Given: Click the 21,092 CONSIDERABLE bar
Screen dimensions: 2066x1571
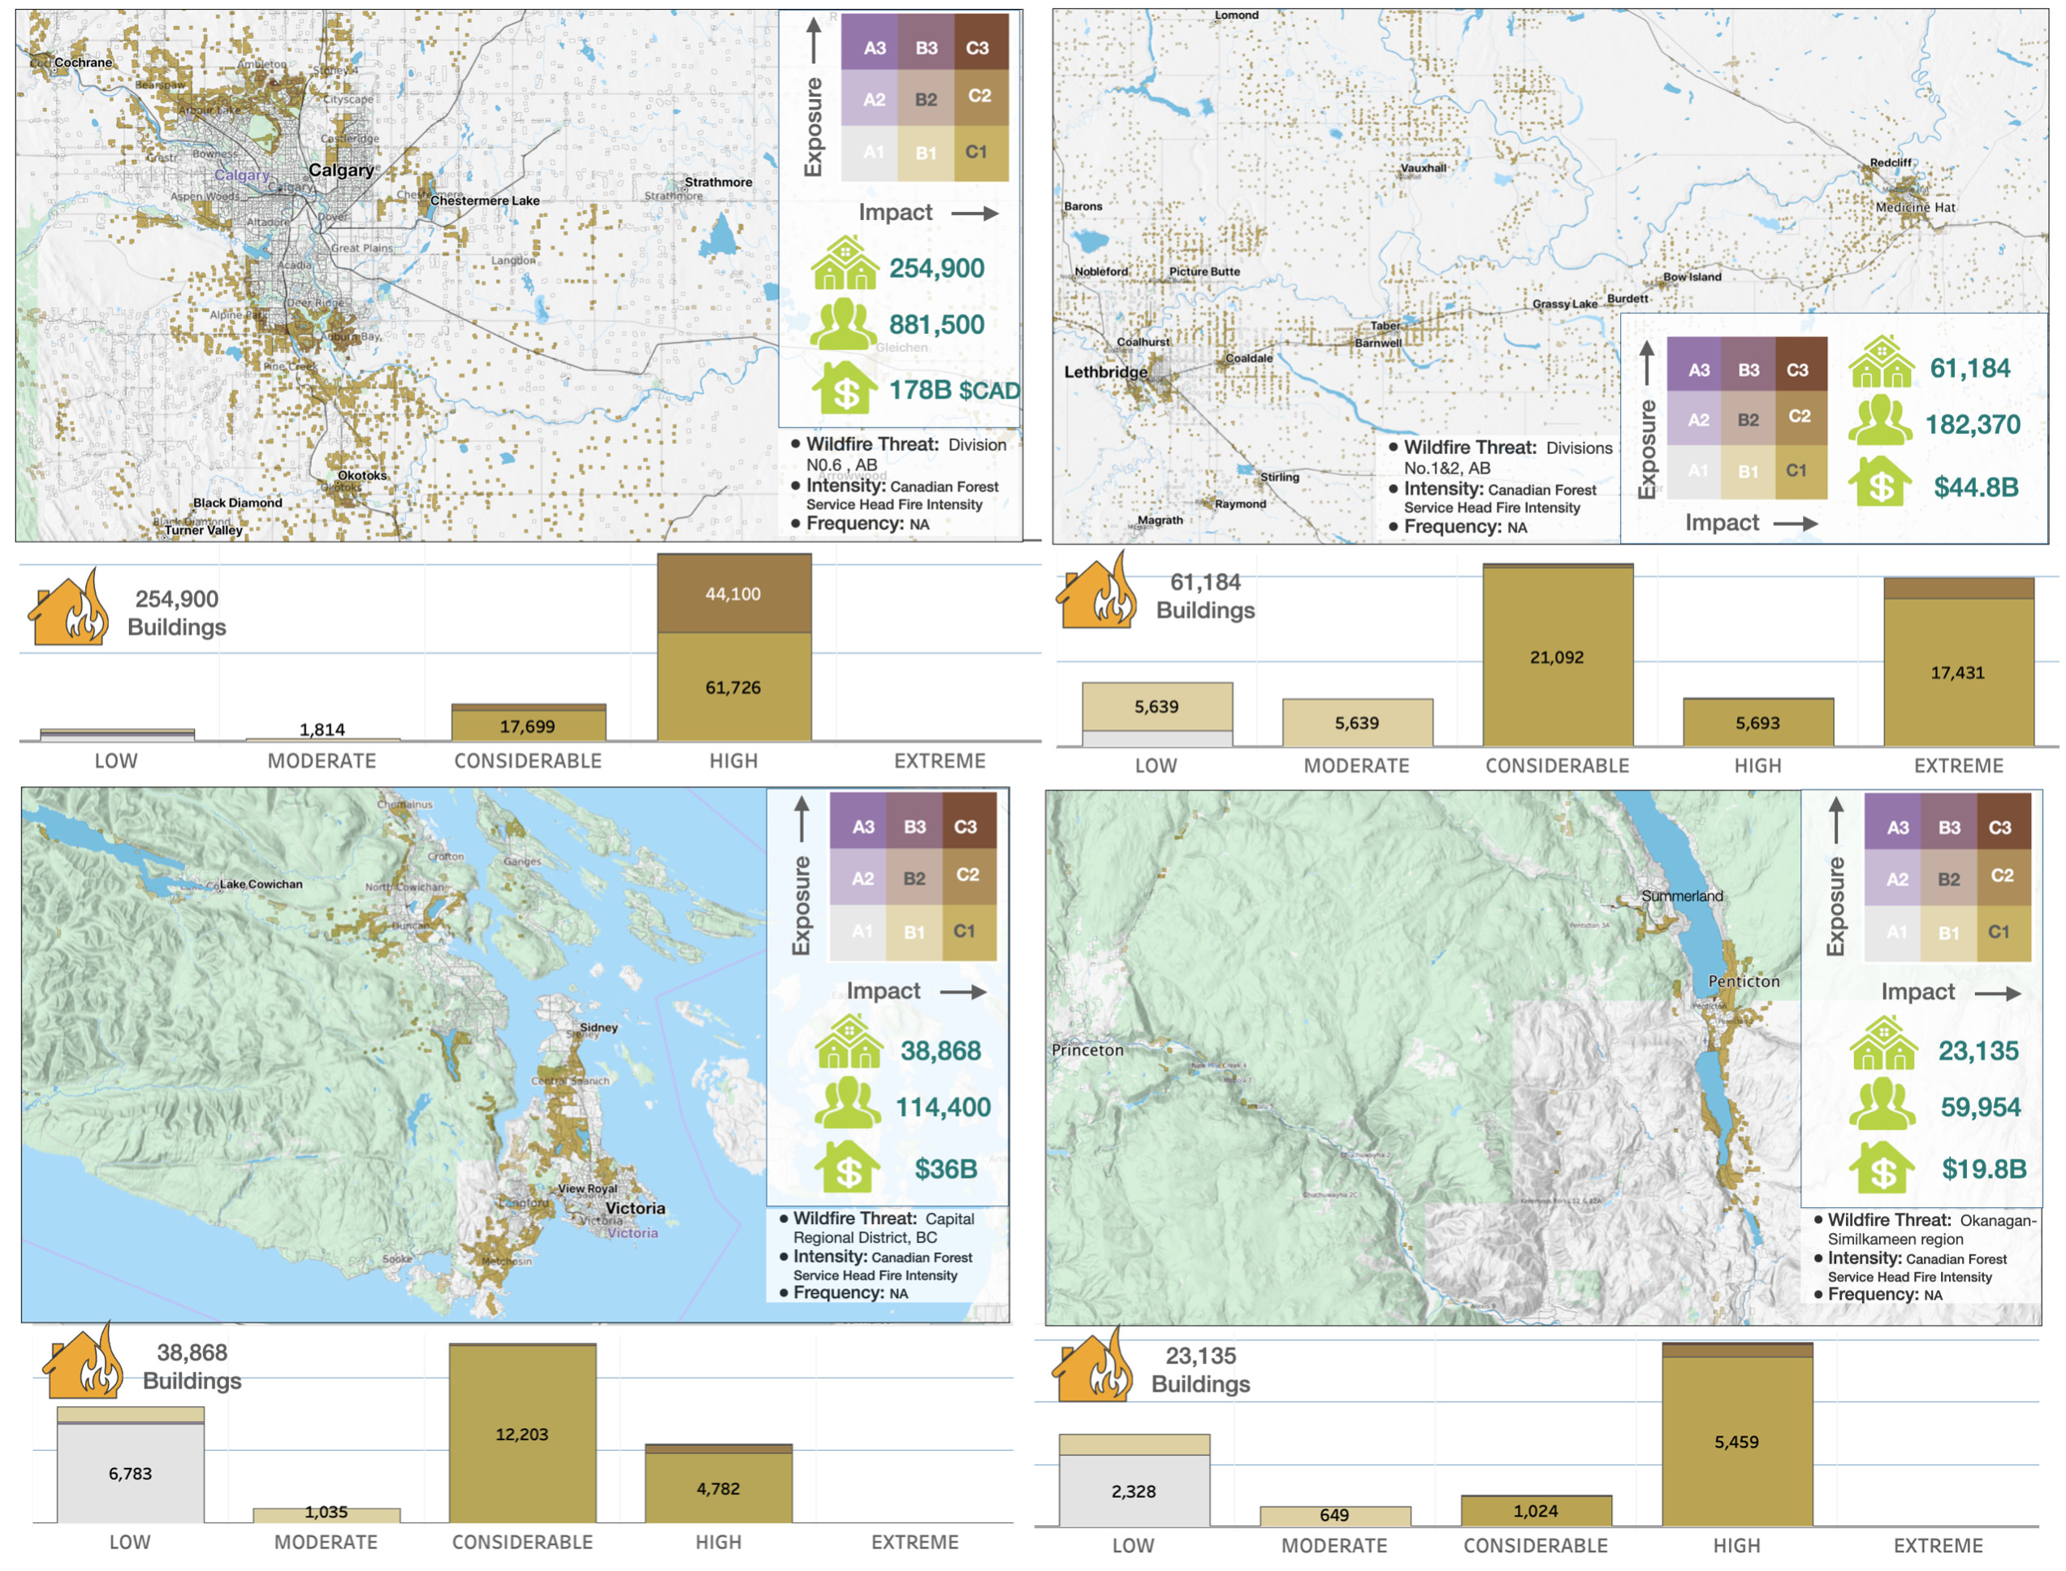Looking at the screenshot, I should pos(1557,657).
